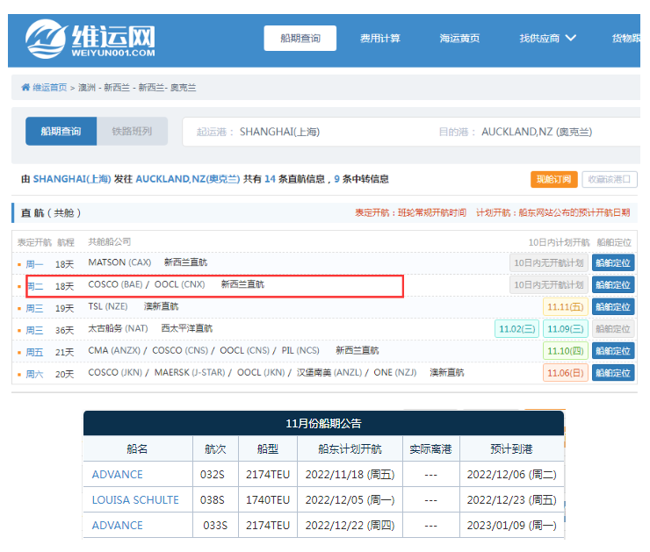Click the 目的港 AUCKLAND,NZ input field
The width and height of the screenshot is (650, 552).
[537, 132]
